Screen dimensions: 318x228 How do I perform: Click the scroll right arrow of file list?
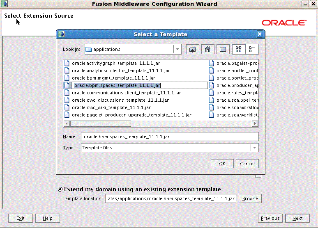coord(255,123)
